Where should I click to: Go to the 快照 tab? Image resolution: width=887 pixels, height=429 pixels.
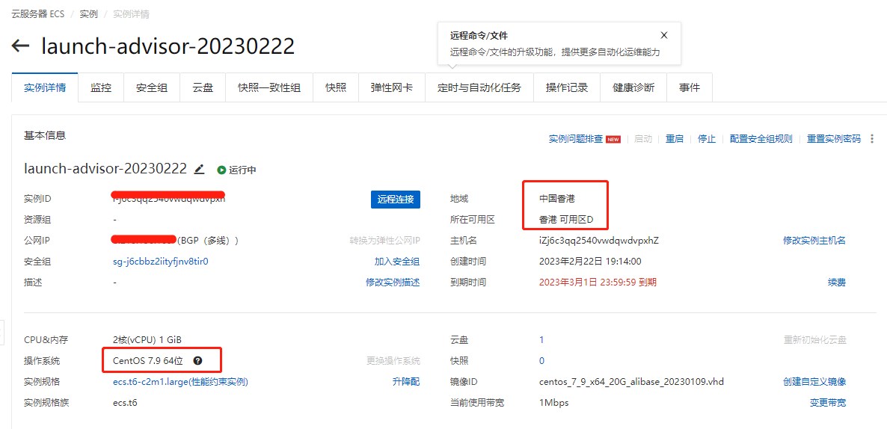point(336,87)
